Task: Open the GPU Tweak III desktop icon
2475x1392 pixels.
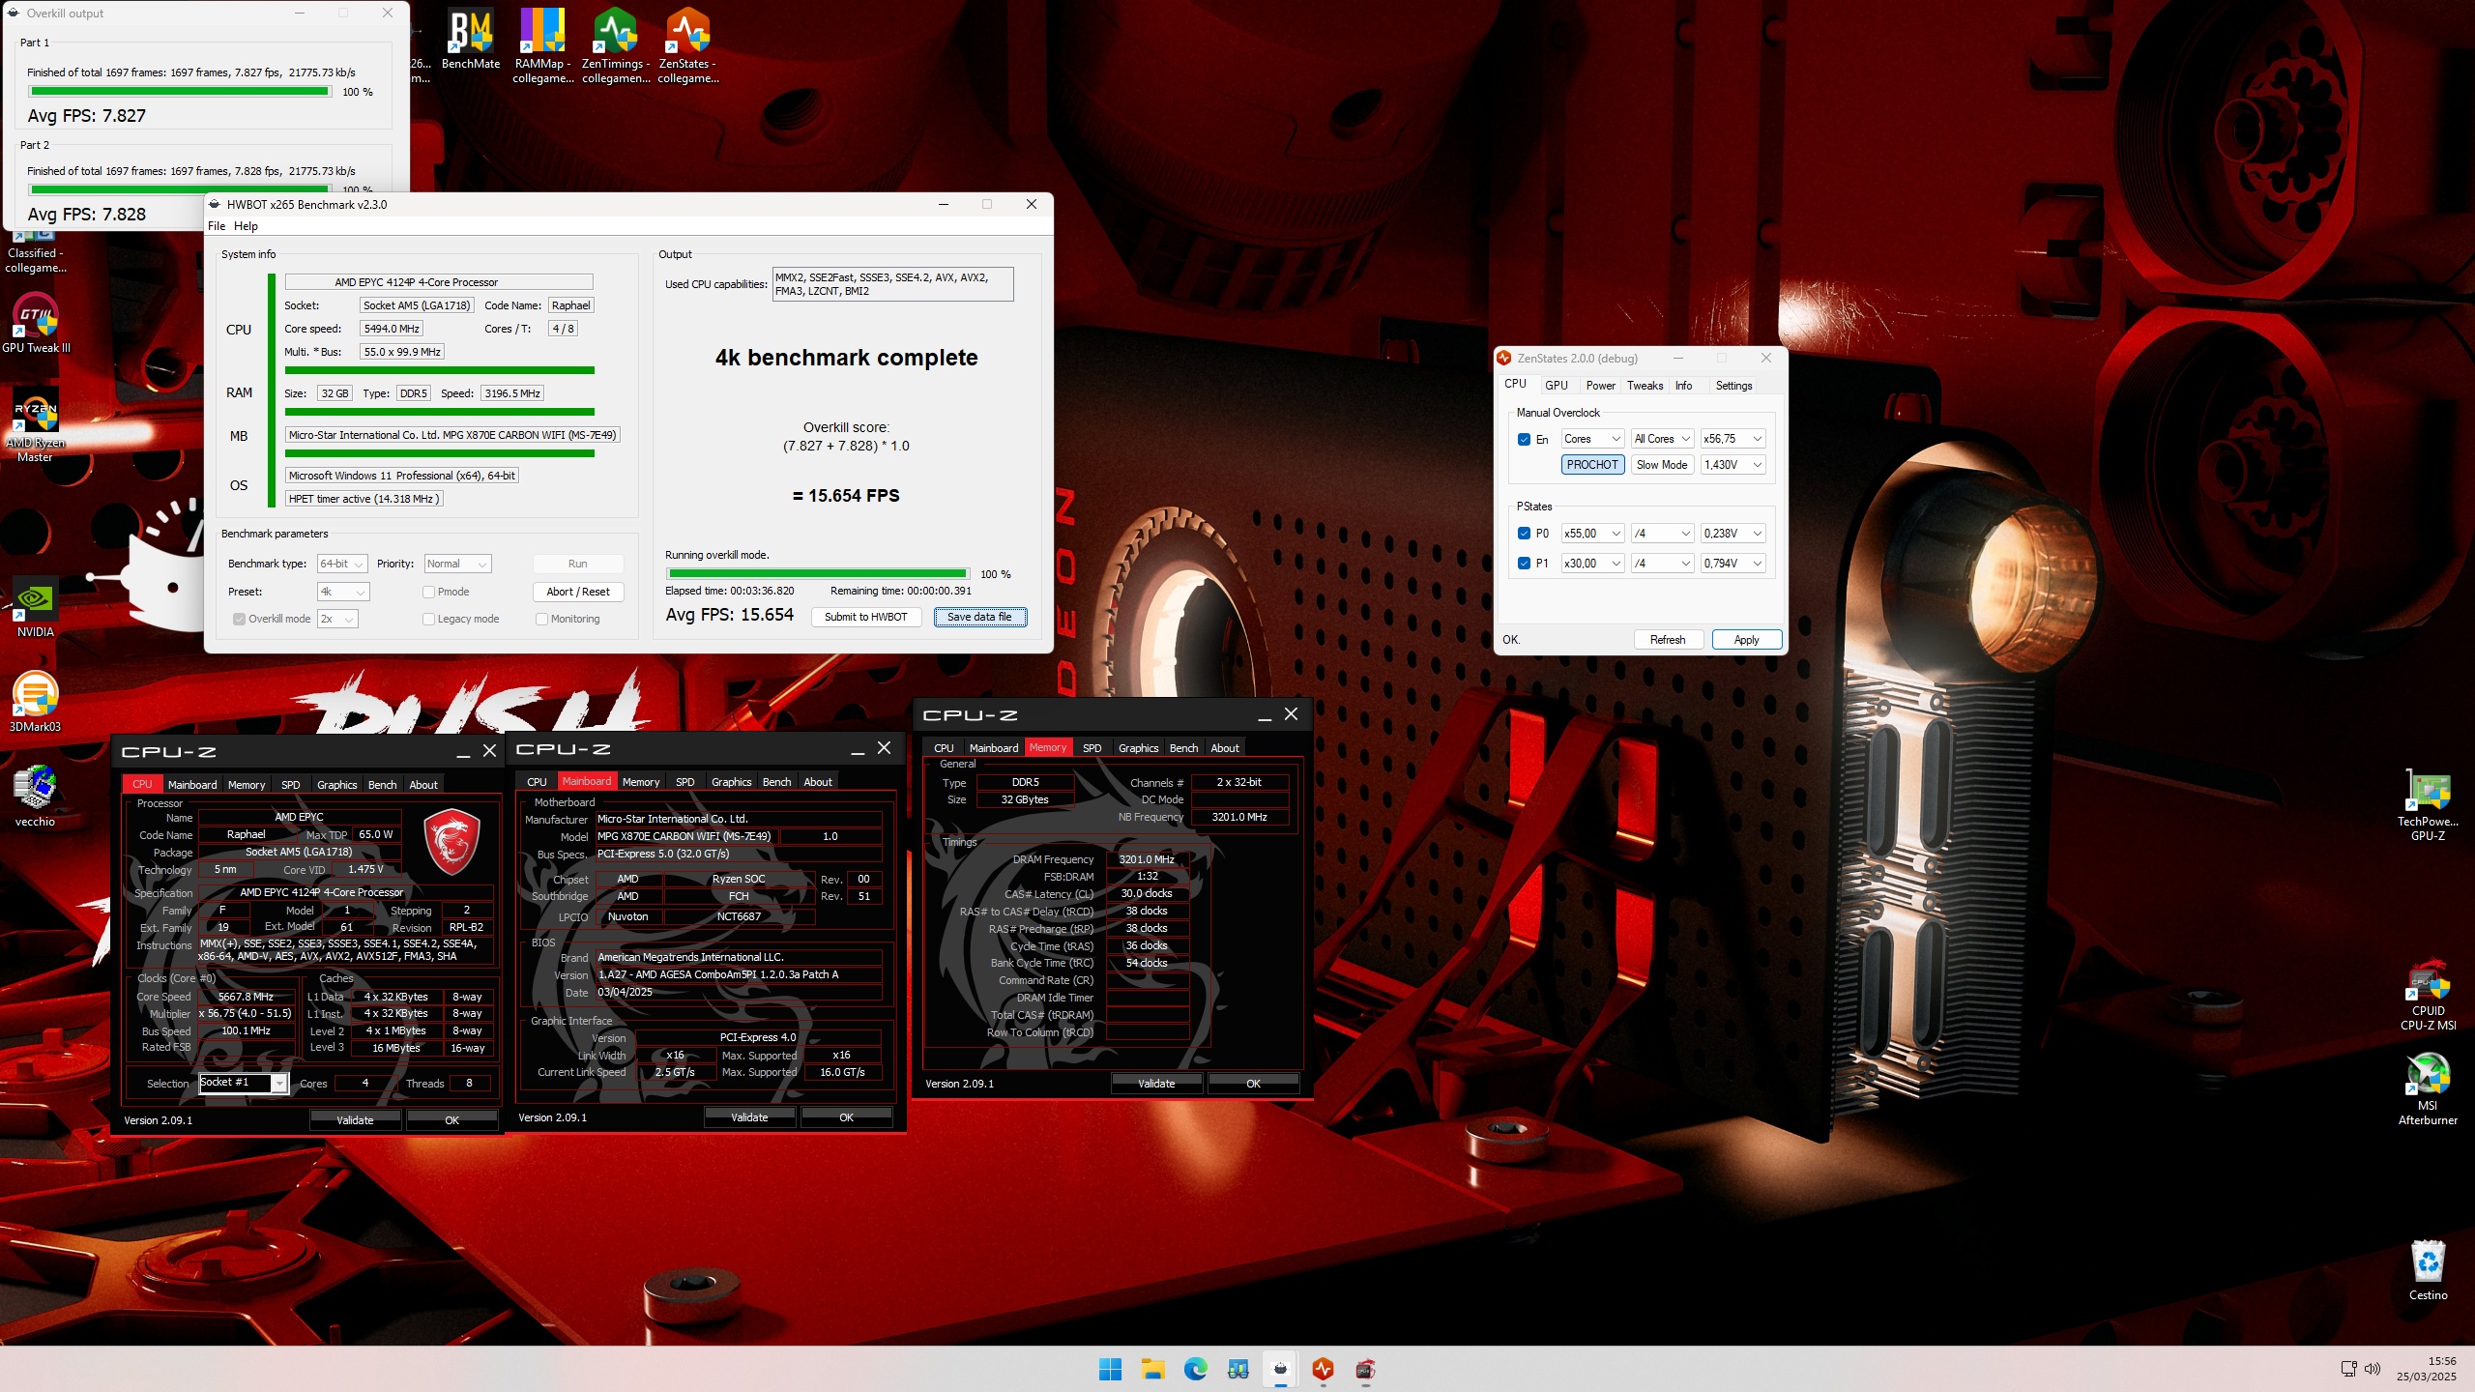Action: (36, 324)
